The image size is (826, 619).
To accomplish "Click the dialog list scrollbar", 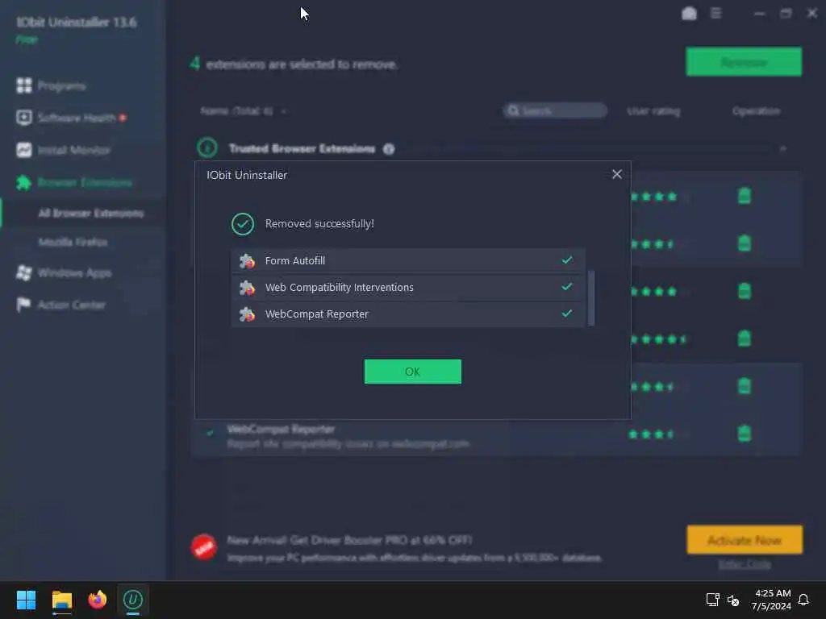I will click(591, 298).
